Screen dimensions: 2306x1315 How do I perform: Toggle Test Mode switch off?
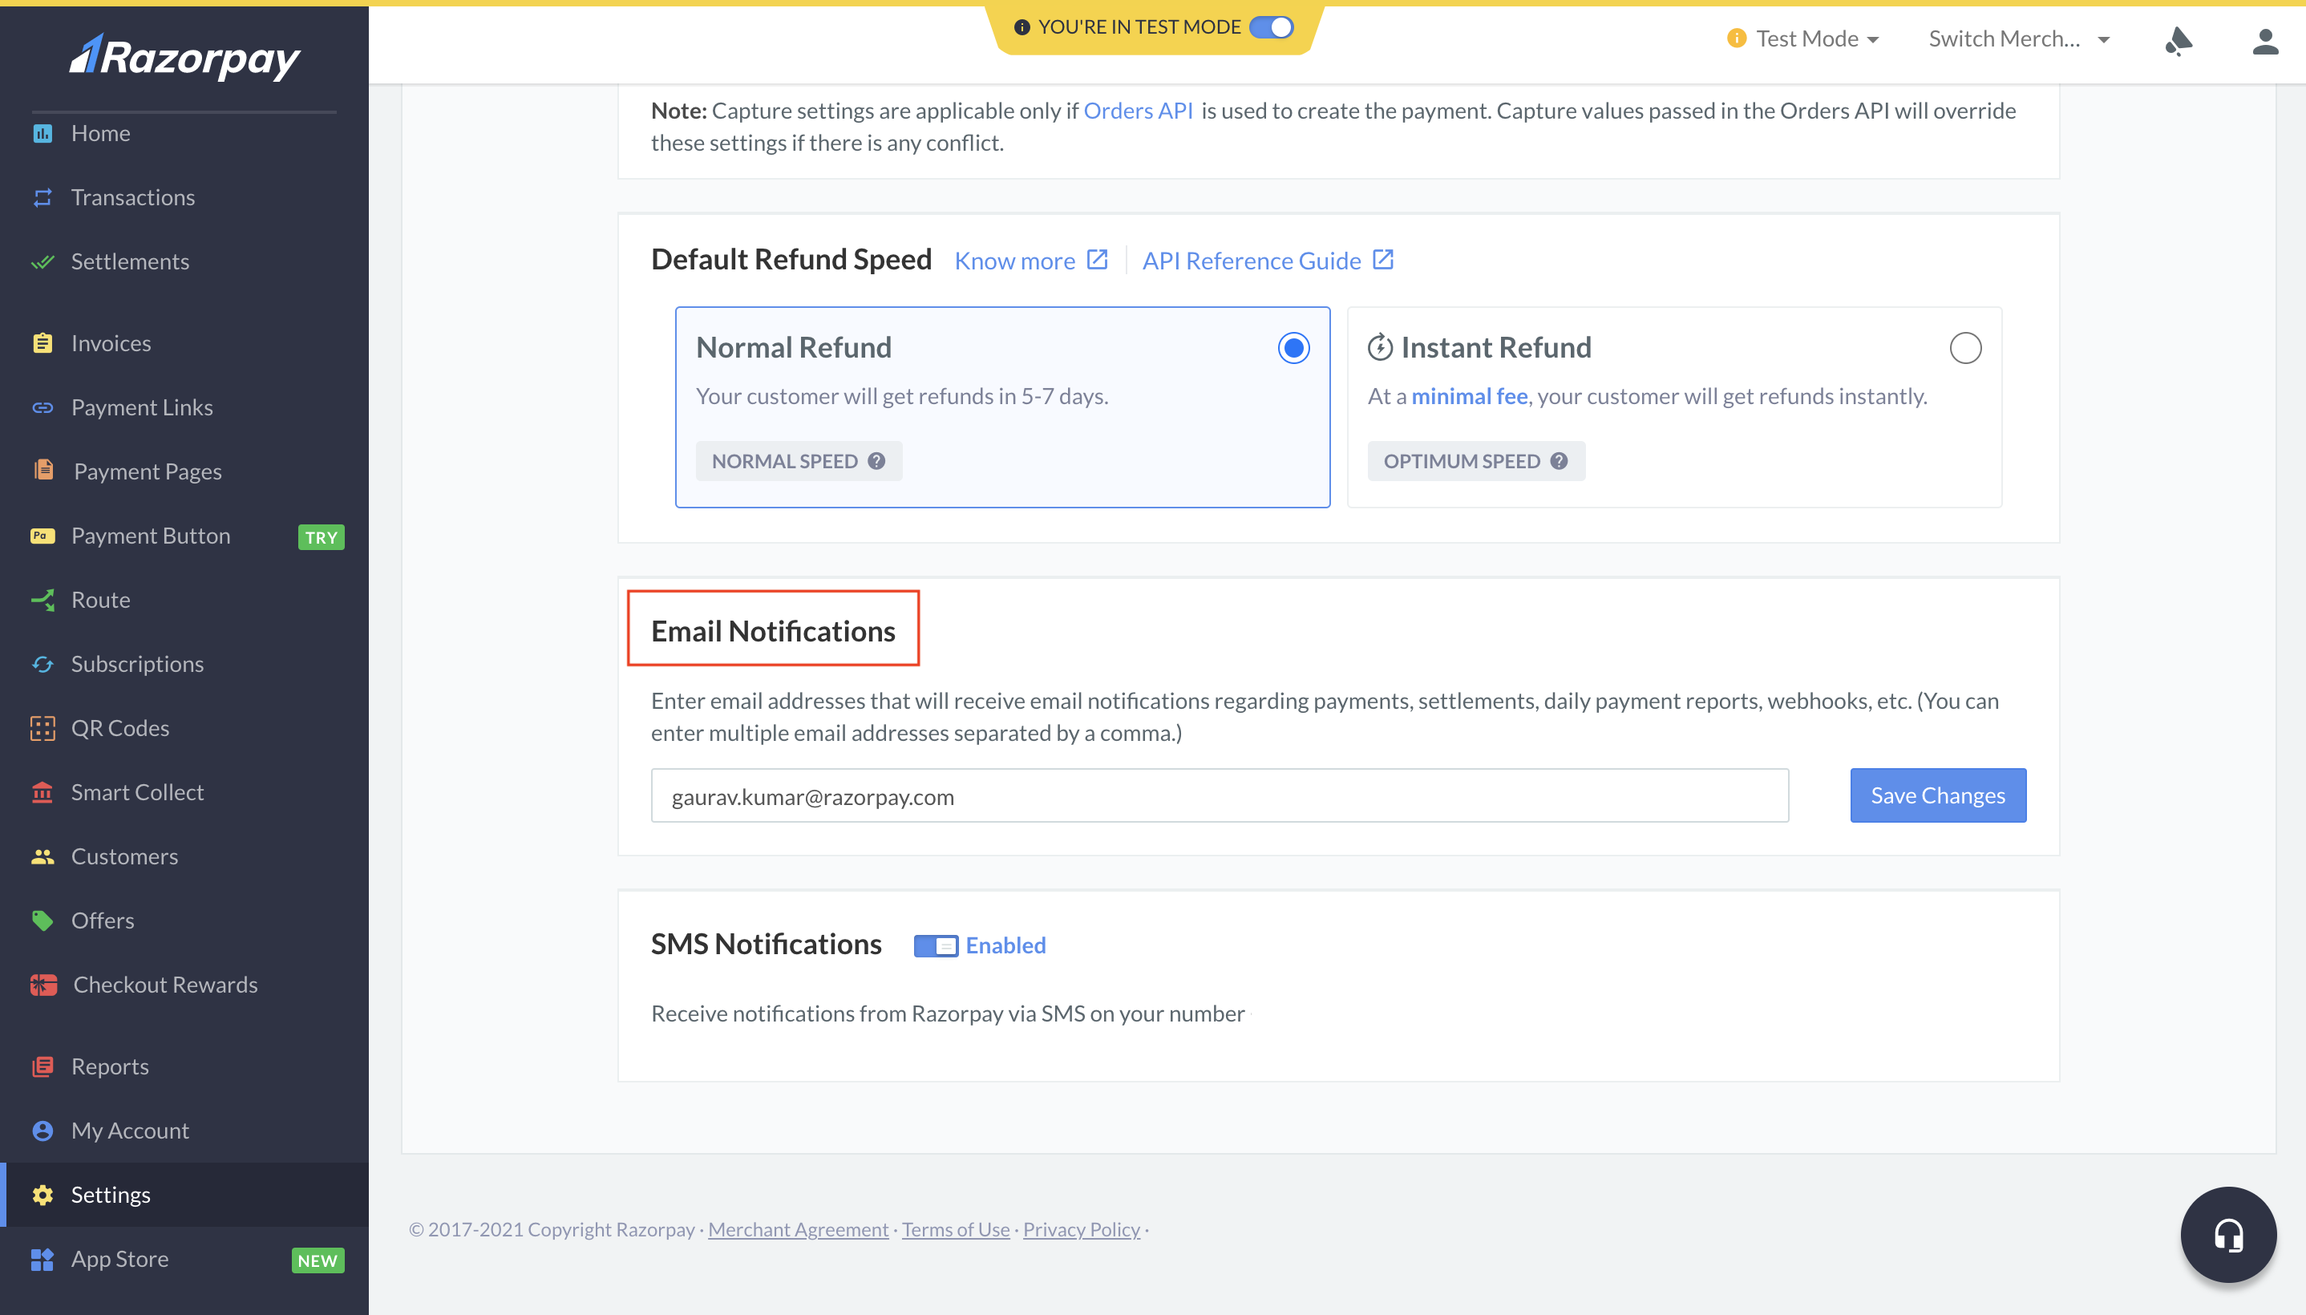pos(1272,26)
